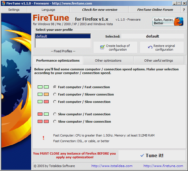Image resolution: width=188 pixels, height=171 pixels.
Task: Click the FireTune title bar app icon
Action: [3, 3]
